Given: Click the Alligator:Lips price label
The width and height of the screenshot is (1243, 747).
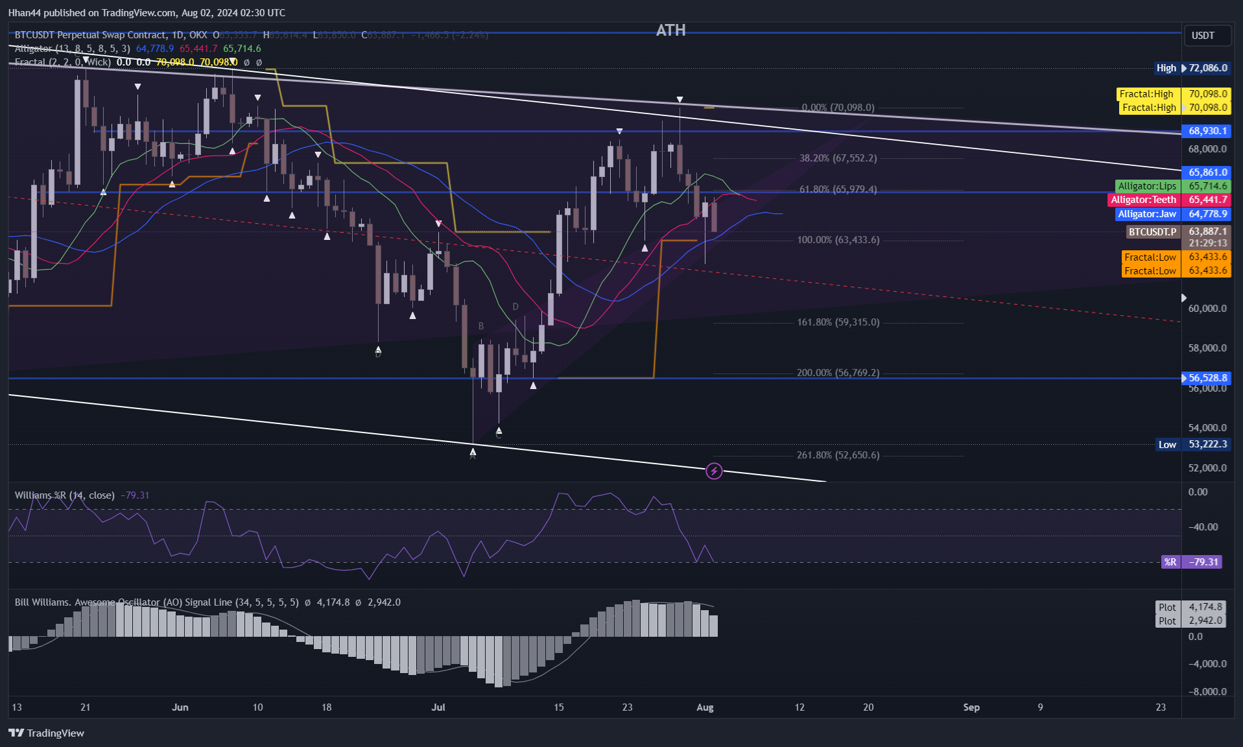Looking at the screenshot, I should [1174, 186].
